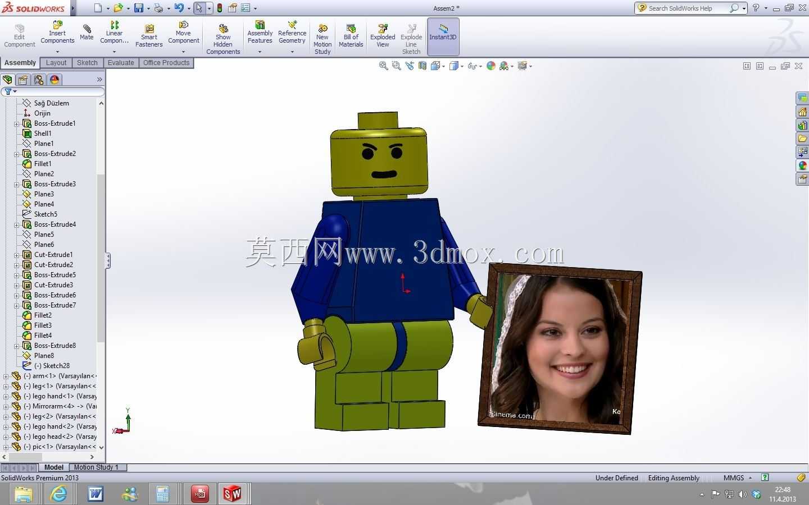Select the Model tab at the bottom
The image size is (809, 505).
(54, 467)
